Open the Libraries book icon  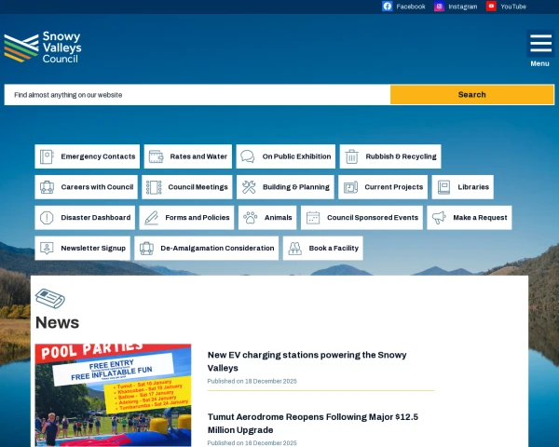tap(443, 187)
